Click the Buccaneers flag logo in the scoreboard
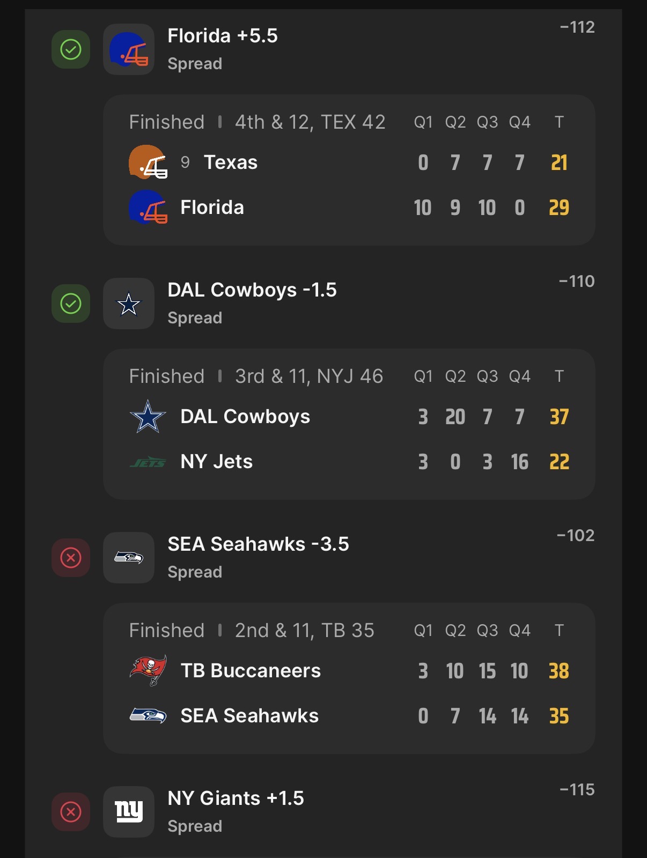The image size is (647, 858). coord(148,670)
